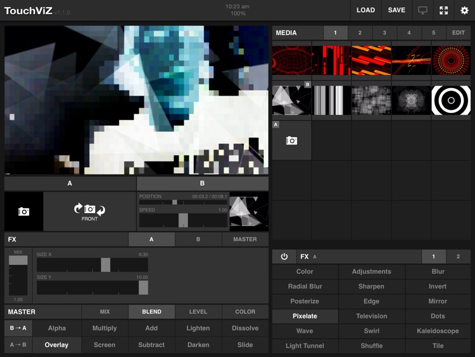The image size is (475, 357).
Task: Open the master COLOR tab
Action: click(245, 312)
